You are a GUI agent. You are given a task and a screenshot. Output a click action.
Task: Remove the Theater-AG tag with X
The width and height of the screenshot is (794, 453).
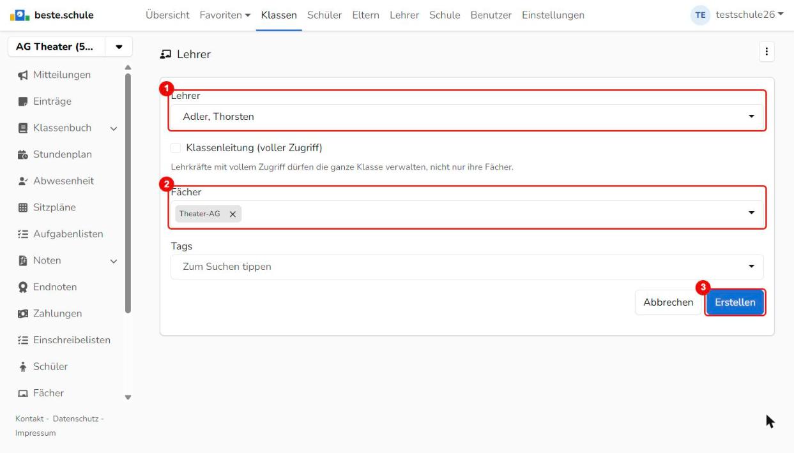pyautogui.click(x=233, y=214)
